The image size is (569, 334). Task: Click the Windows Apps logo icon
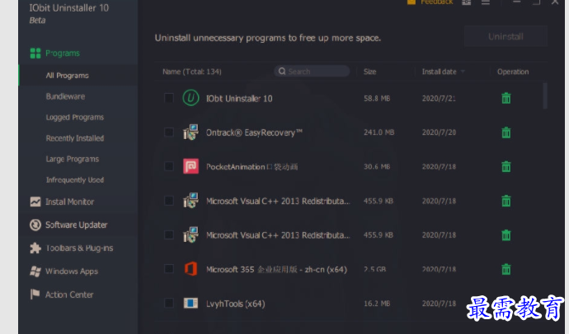coord(35,271)
